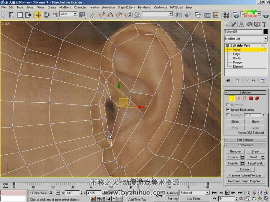Toggle the Selection Lock padlock icon

pyautogui.click(x=51, y=193)
